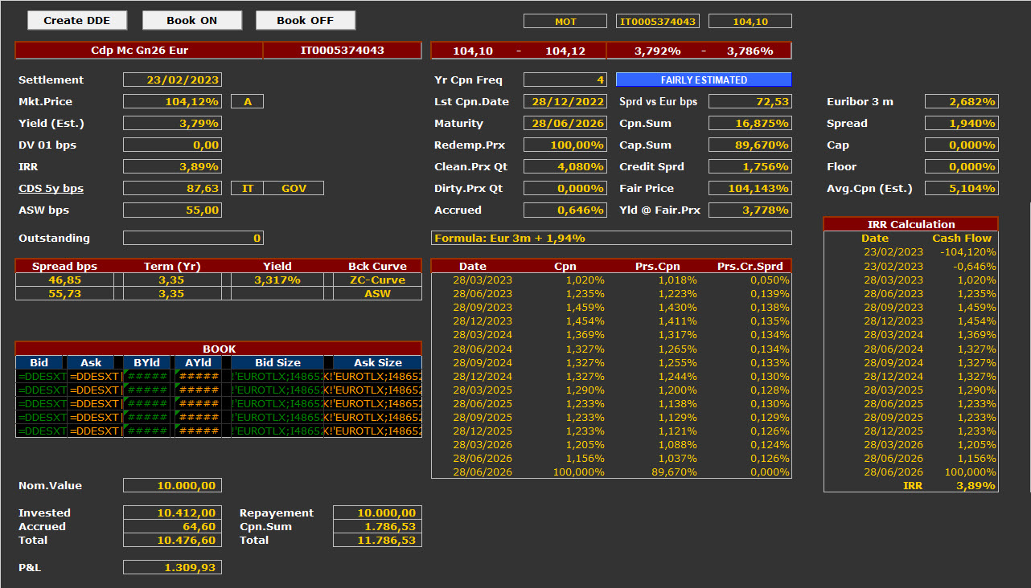Select the MOT market cell at top
Image resolution: width=1031 pixels, height=588 pixels.
pos(565,22)
